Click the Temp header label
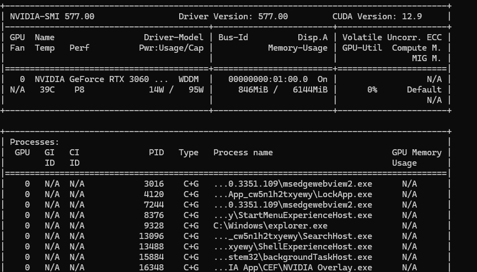Viewport: 477px width, 272px height. (x=45, y=48)
